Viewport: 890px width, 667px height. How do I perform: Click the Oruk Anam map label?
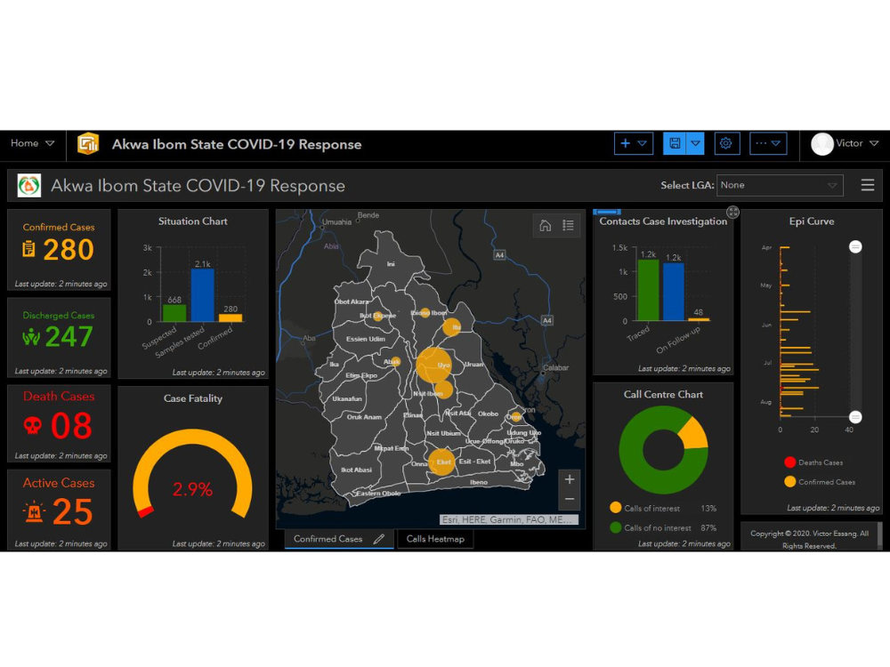(364, 417)
